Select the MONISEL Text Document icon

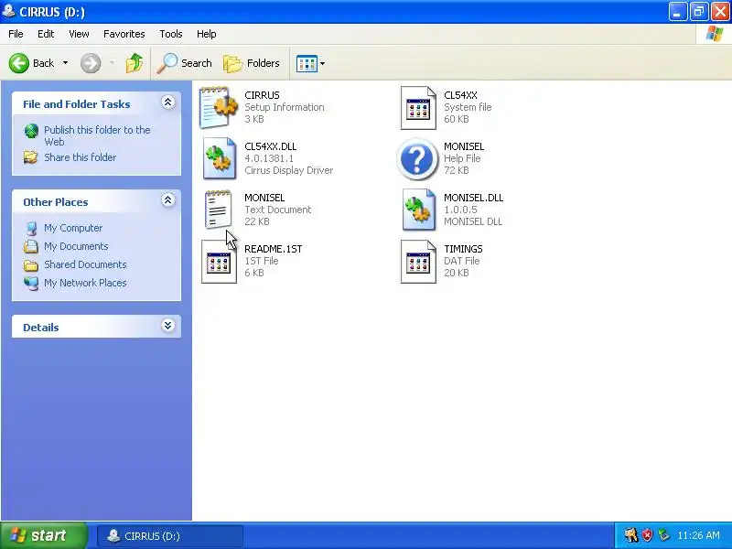(x=218, y=210)
